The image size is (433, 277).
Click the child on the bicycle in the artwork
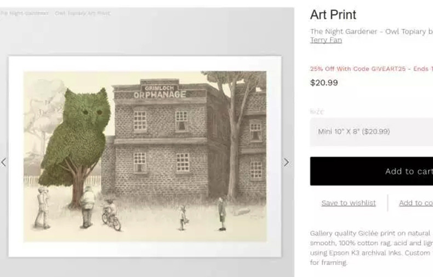tap(111, 215)
